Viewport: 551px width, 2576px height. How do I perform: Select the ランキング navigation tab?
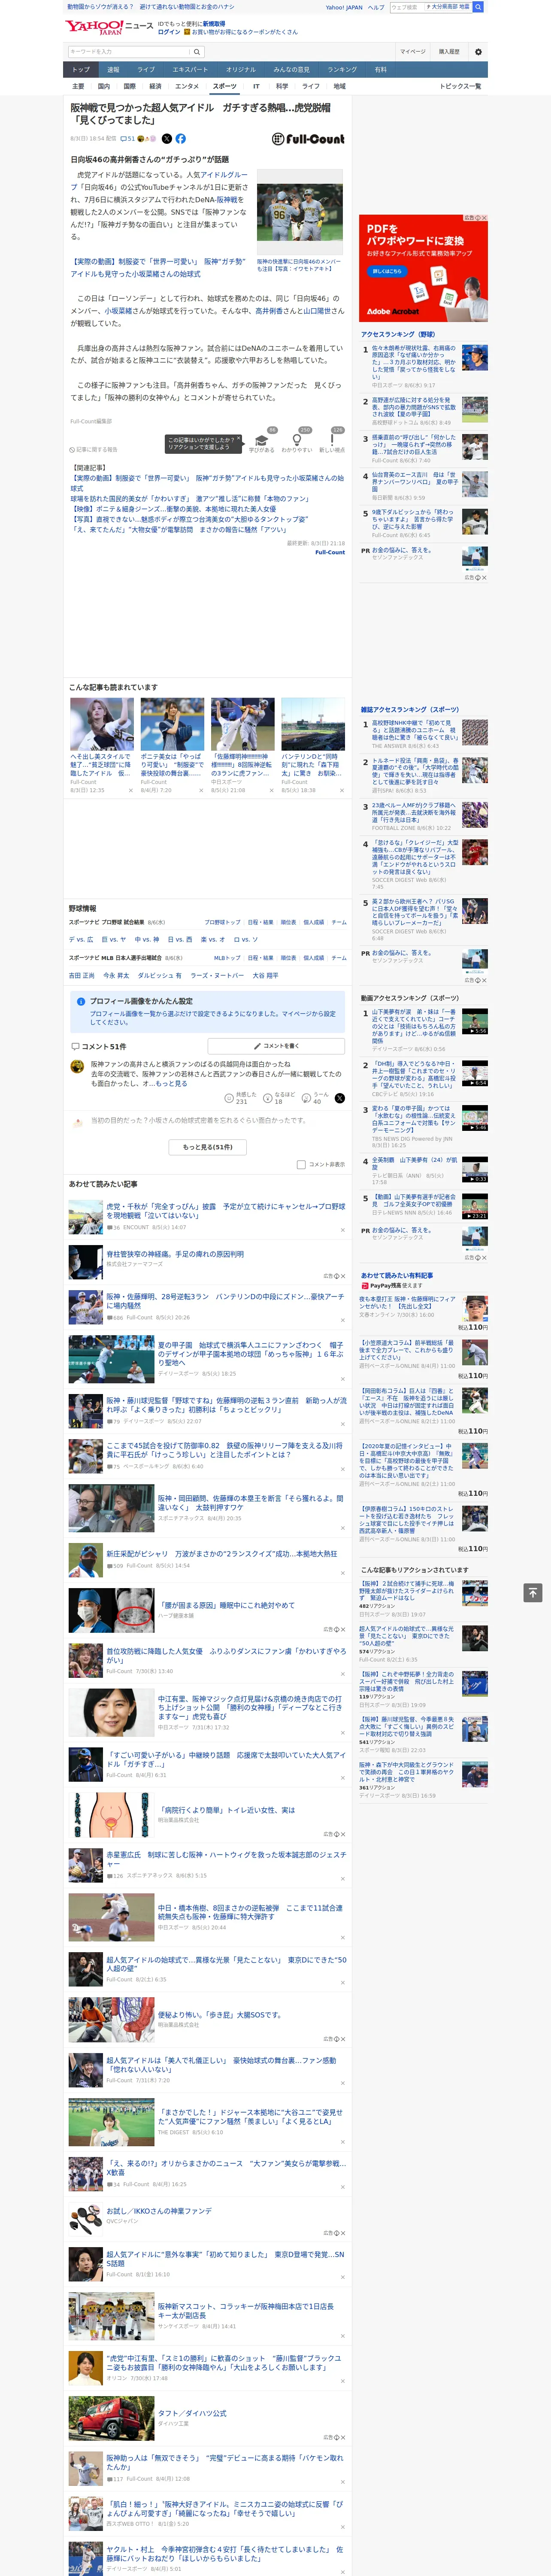point(342,70)
